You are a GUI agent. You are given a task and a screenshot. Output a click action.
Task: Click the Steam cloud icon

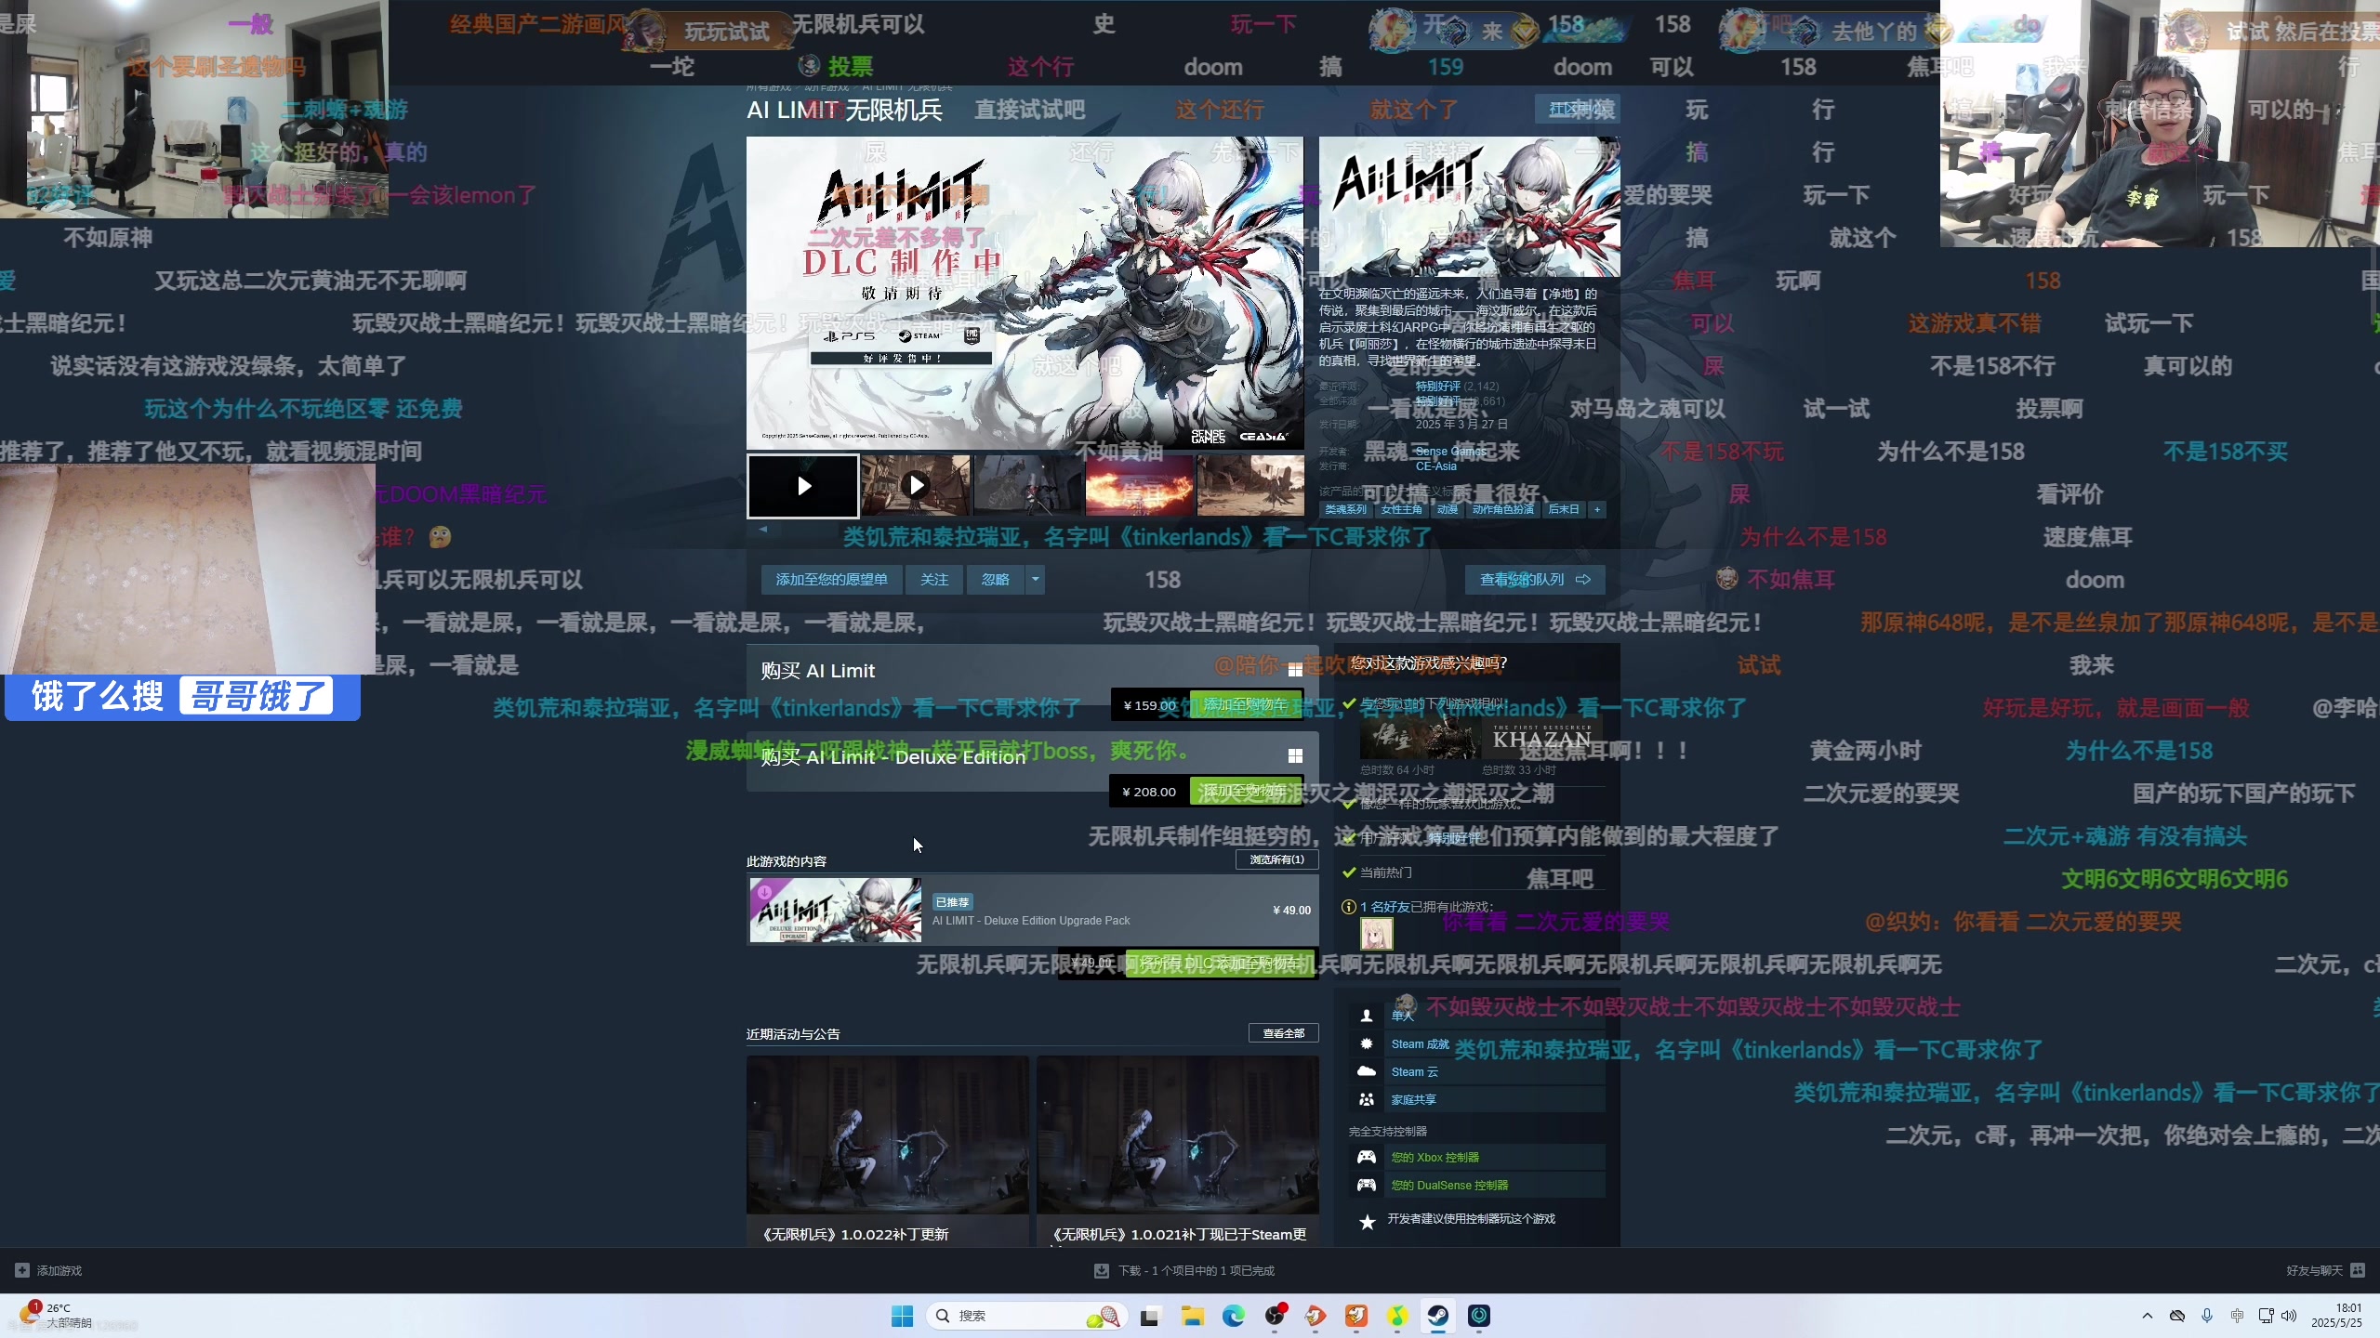pos(1367,1072)
